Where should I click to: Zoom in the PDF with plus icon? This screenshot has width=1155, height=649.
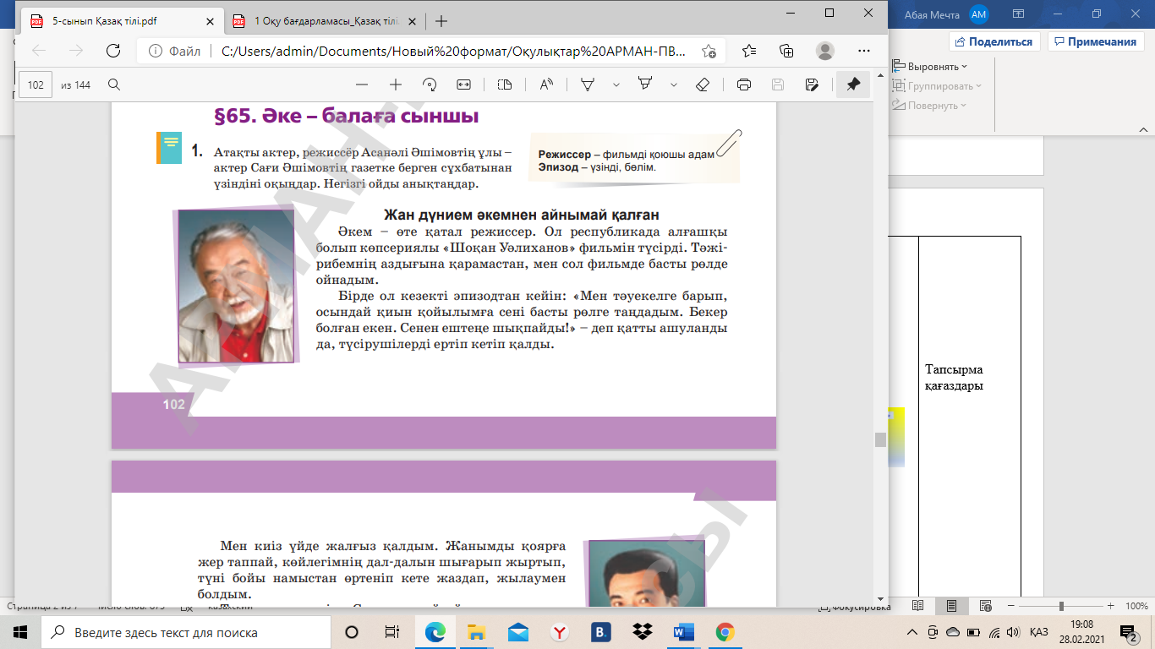(x=395, y=85)
